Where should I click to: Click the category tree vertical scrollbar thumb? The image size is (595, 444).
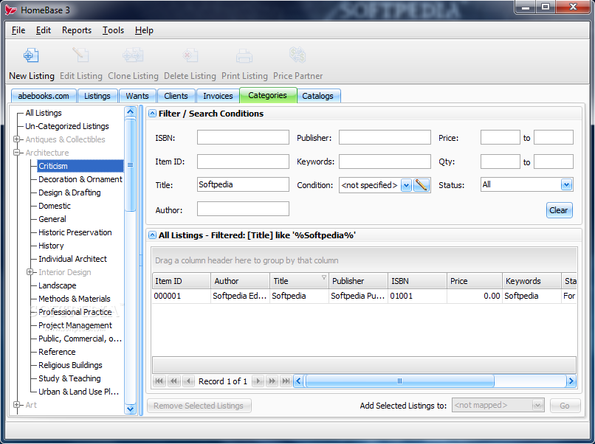130,165
